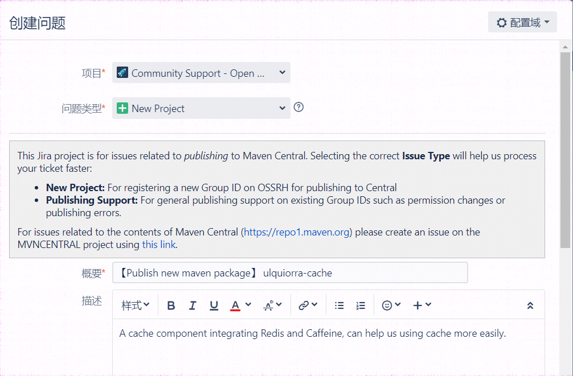Screen dimensions: 573x376
Task: Expand the link options arrow
Action: [x=314, y=304]
